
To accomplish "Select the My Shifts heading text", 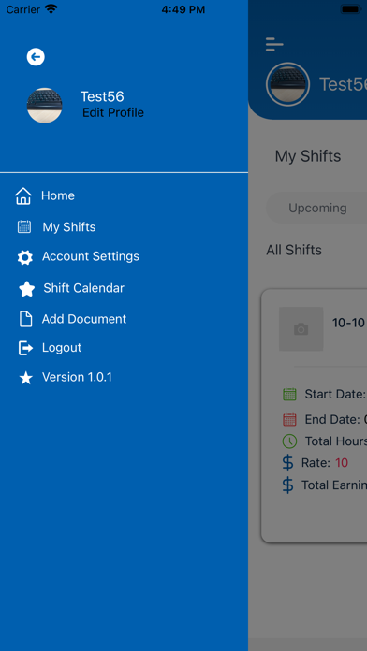I will (x=308, y=156).
